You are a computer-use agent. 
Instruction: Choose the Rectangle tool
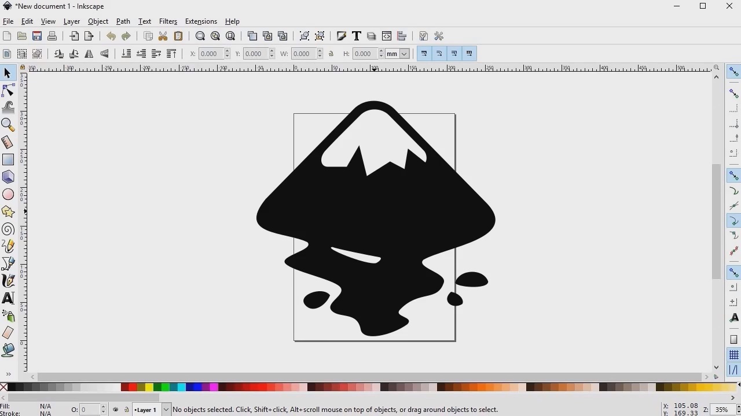click(x=8, y=159)
